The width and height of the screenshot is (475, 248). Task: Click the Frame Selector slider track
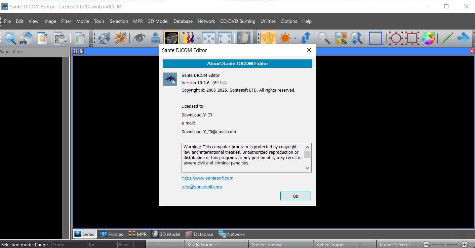pos(445,245)
